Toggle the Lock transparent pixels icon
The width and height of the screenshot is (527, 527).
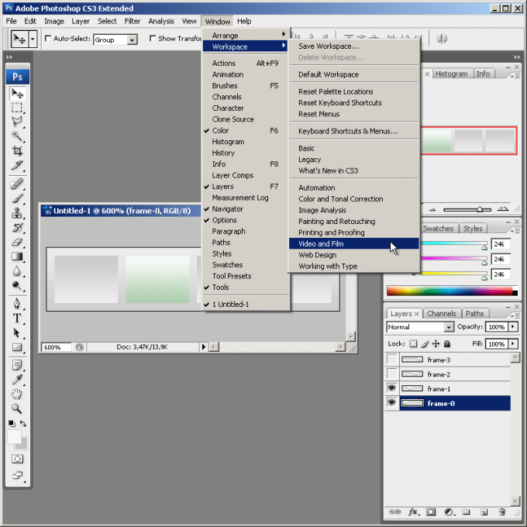point(413,343)
